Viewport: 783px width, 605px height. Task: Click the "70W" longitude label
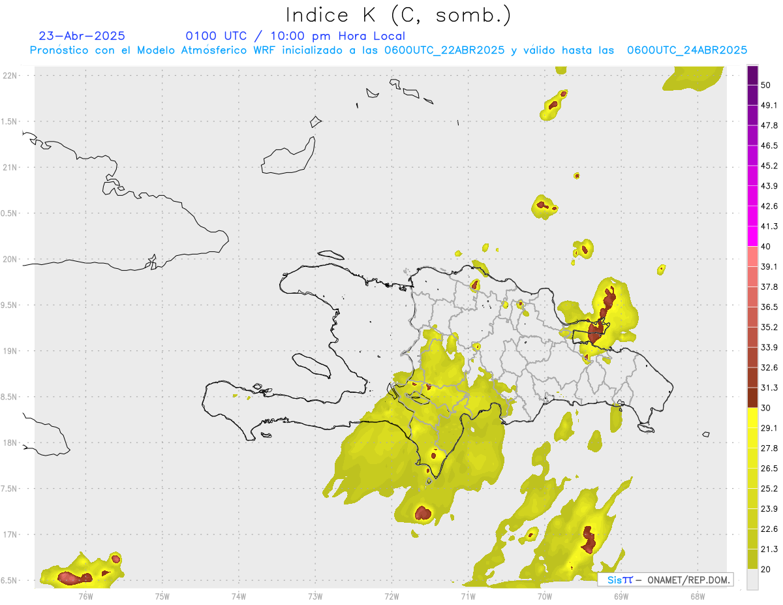coord(545,596)
